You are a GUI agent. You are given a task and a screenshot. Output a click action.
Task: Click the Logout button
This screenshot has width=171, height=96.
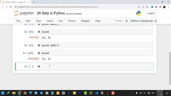151,13
